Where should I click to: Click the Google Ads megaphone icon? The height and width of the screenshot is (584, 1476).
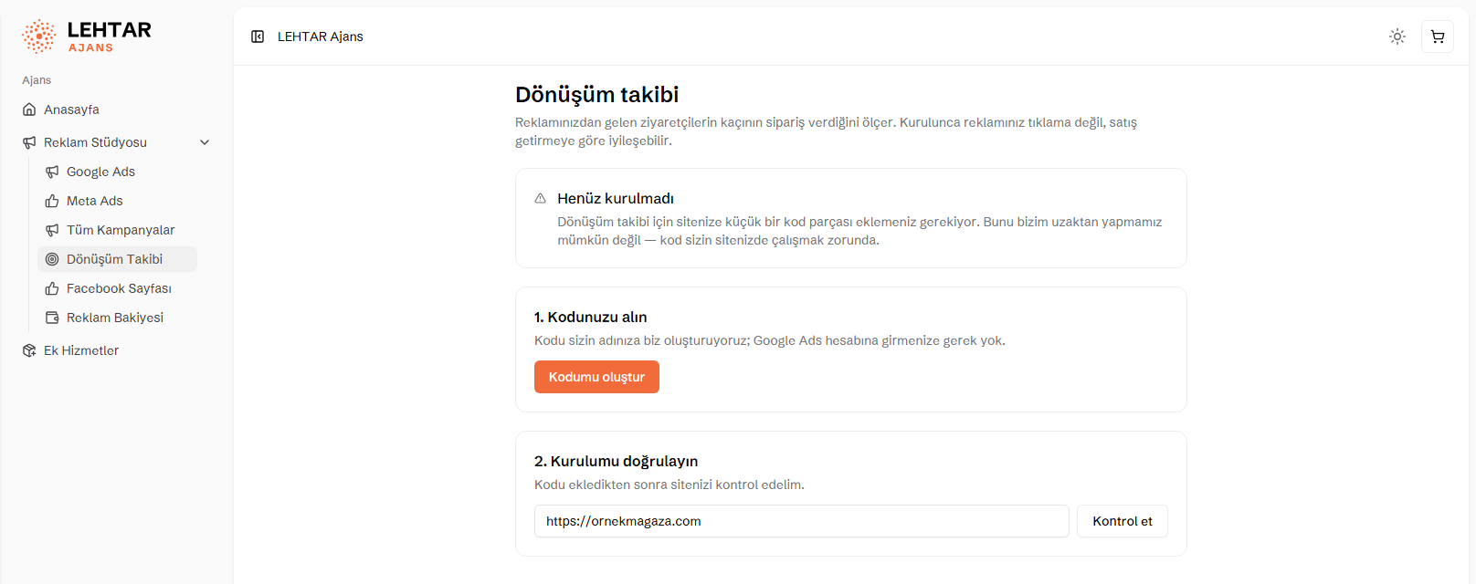52,172
